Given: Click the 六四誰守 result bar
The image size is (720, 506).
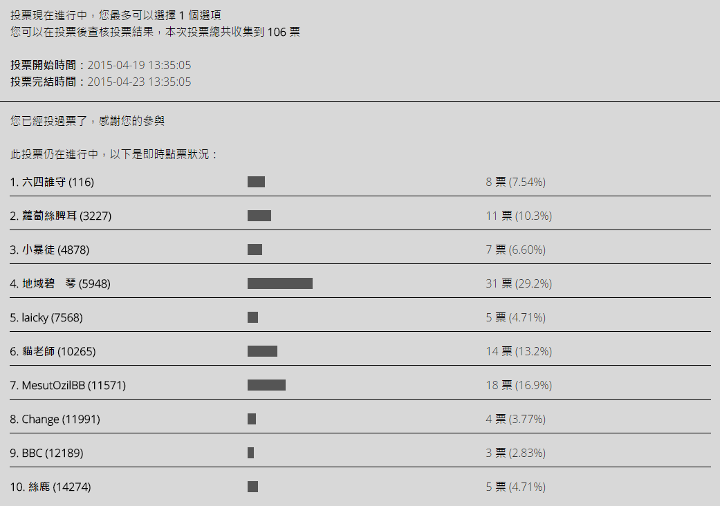Looking at the screenshot, I should (x=256, y=182).
